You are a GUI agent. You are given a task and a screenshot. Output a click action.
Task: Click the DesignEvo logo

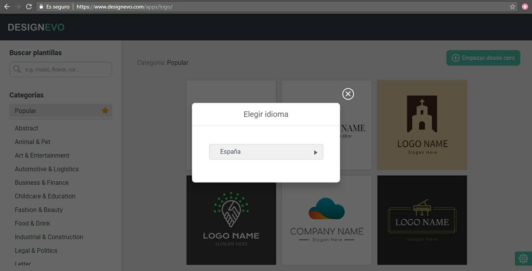36,27
